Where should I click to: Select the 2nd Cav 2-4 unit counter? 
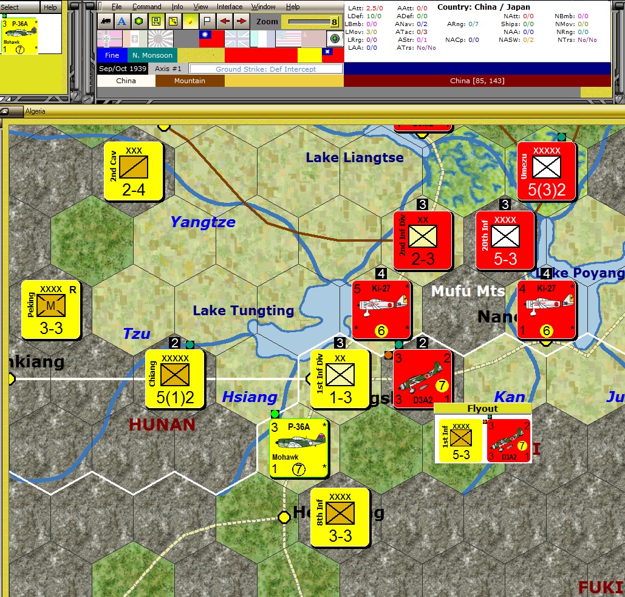tap(134, 171)
